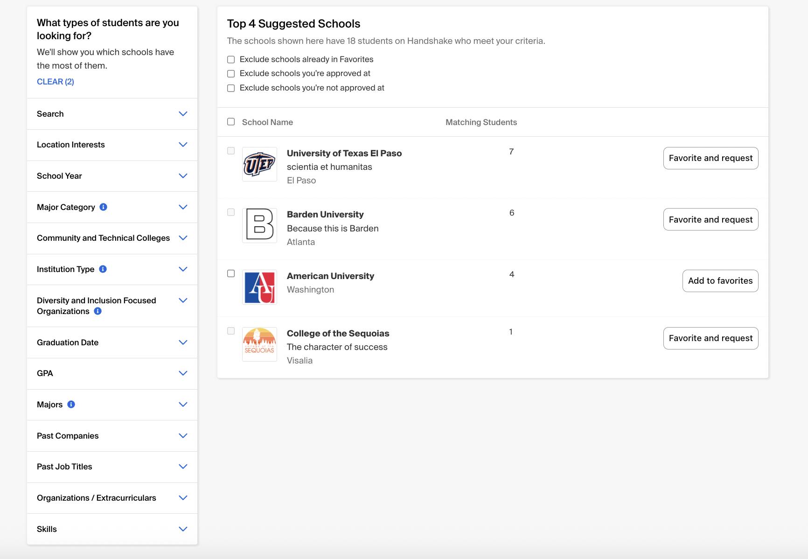The image size is (808, 559).
Task: Click the Diversity and Inclusion info icon
Action: pos(98,311)
